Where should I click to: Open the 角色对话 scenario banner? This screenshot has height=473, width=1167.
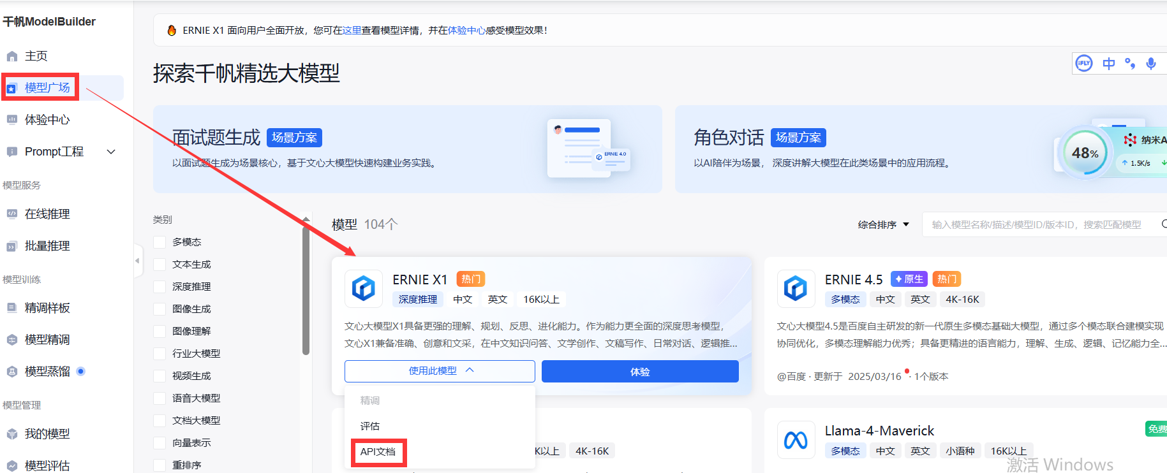click(x=921, y=149)
